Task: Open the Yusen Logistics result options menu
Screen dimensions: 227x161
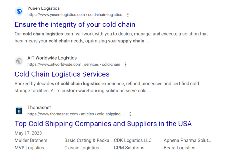Action: [128, 15]
